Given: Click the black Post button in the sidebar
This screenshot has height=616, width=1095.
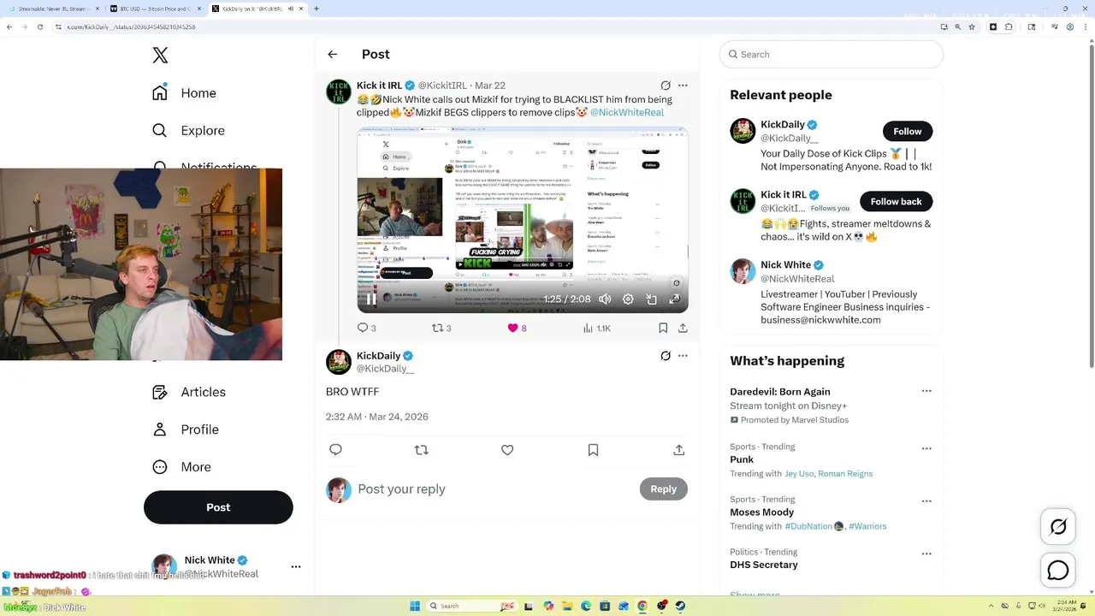Looking at the screenshot, I should [218, 507].
